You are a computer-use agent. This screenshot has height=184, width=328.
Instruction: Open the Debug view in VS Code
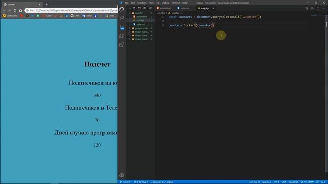tap(121, 36)
